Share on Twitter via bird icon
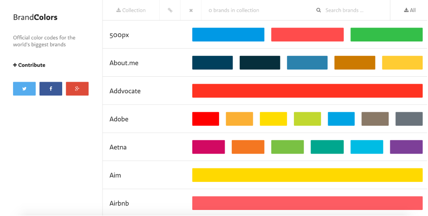This screenshot has width=428, height=216. [x=24, y=89]
